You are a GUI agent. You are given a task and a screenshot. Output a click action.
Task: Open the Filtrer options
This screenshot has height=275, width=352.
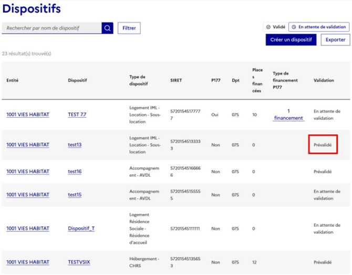pos(129,28)
